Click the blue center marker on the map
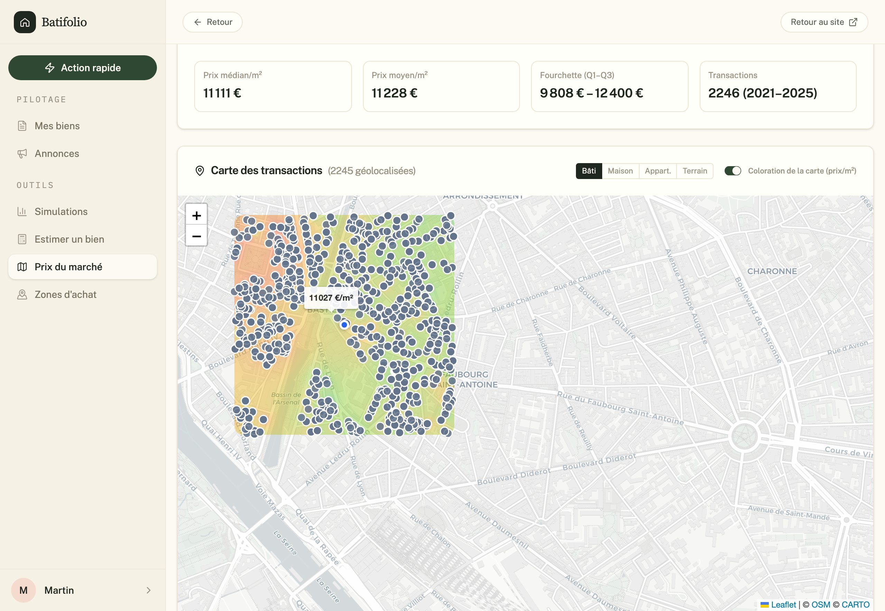 click(x=344, y=325)
